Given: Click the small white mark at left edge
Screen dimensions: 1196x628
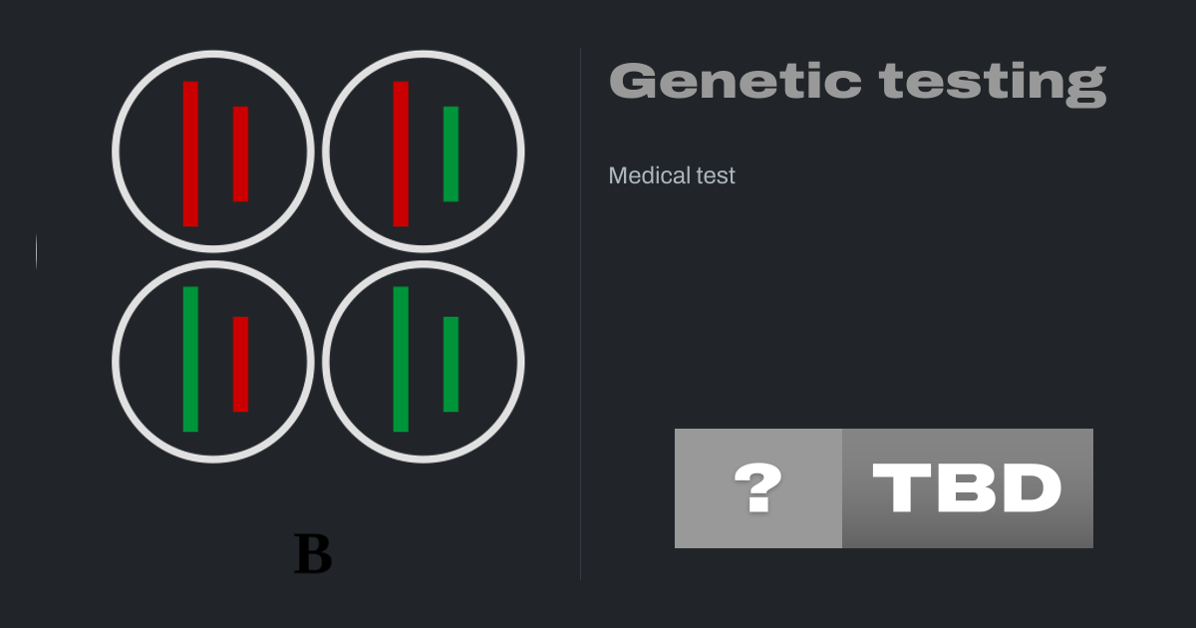Looking at the screenshot, I should [37, 251].
